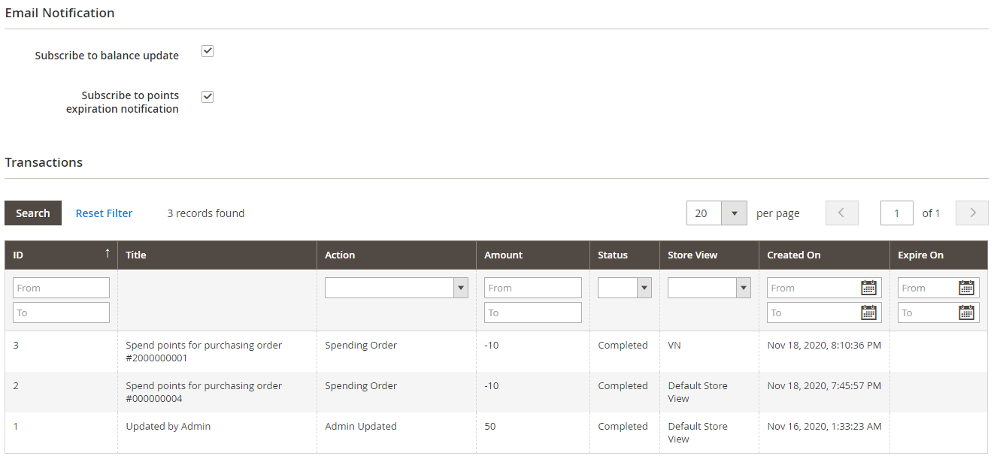
Task: Sort by Created On column header
Action: click(x=794, y=255)
